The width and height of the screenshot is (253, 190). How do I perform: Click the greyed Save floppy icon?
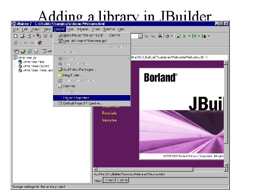pyautogui.click(x=45, y=36)
